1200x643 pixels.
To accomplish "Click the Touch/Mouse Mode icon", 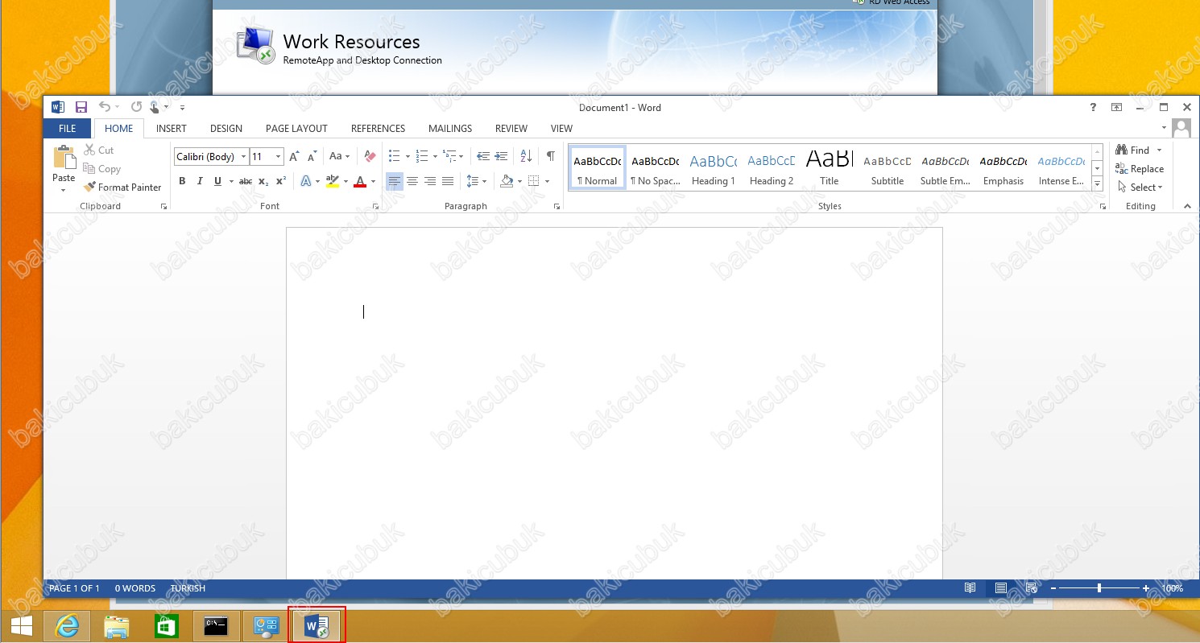I will [x=155, y=107].
